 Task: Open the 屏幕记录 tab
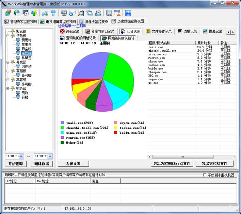[x=213, y=31]
